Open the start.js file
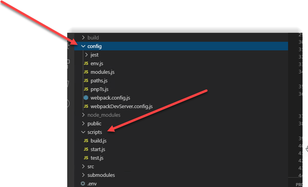The width and height of the screenshot is (308, 187). pyautogui.click(x=98, y=149)
